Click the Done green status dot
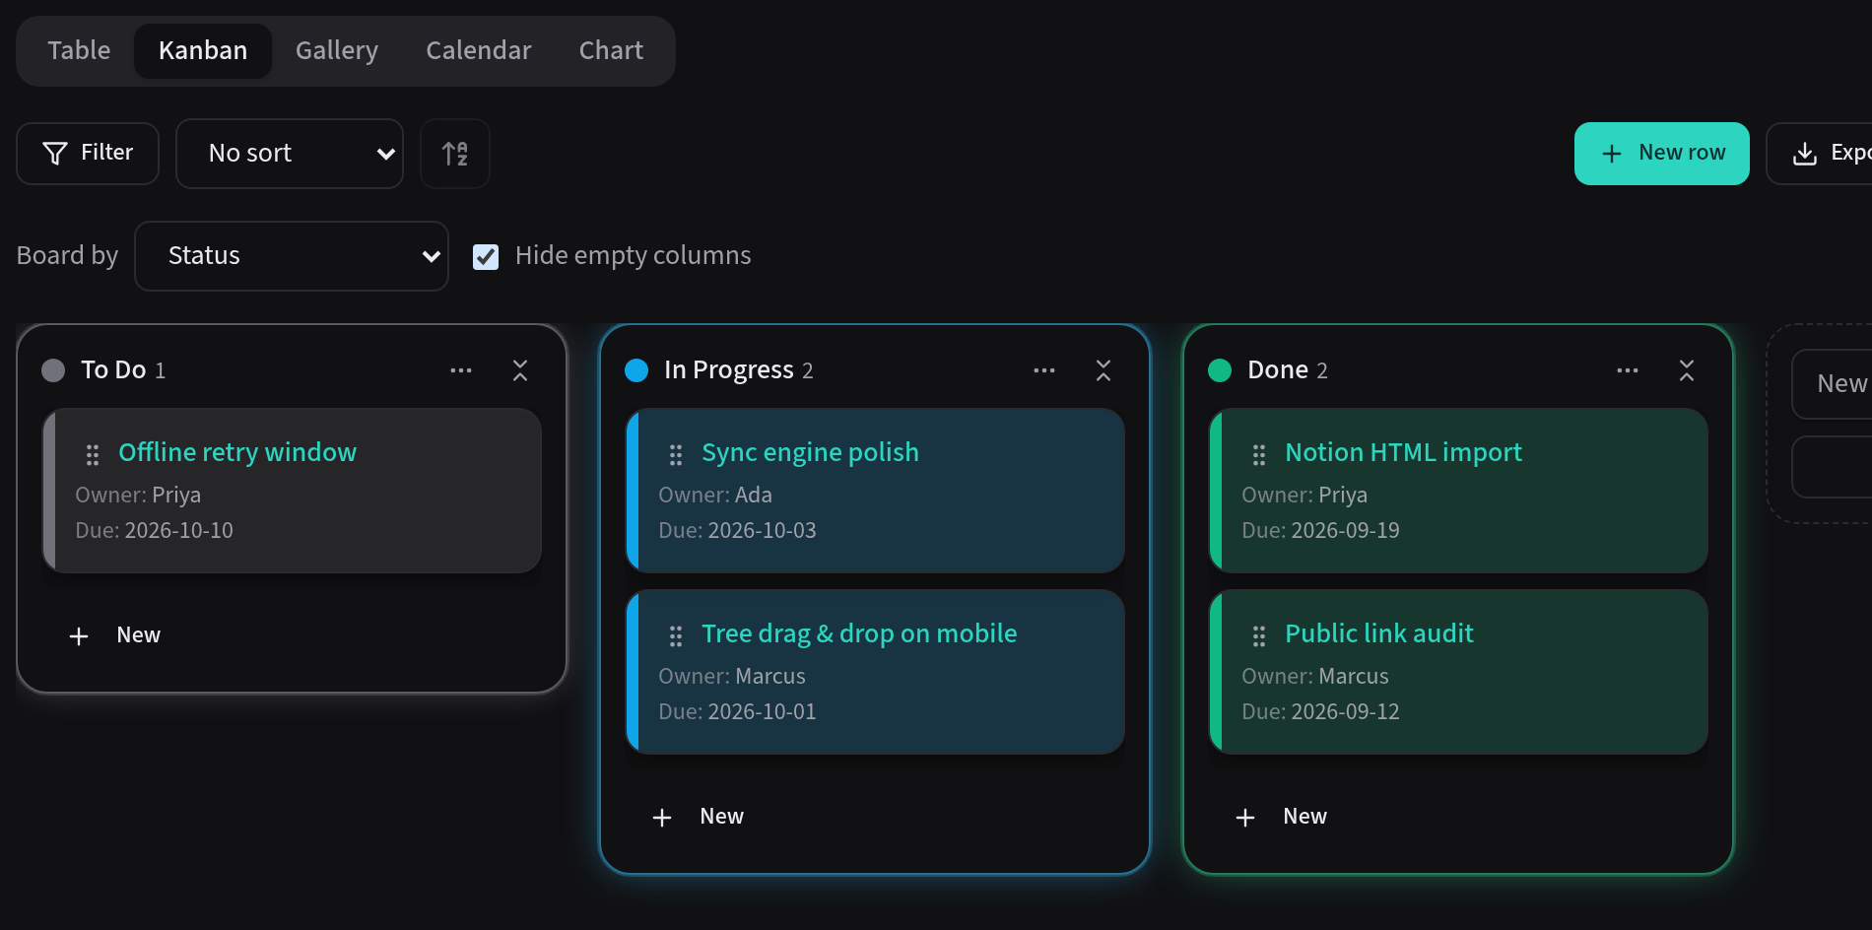Image resolution: width=1872 pixels, height=930 pixels. [1220, 370]
